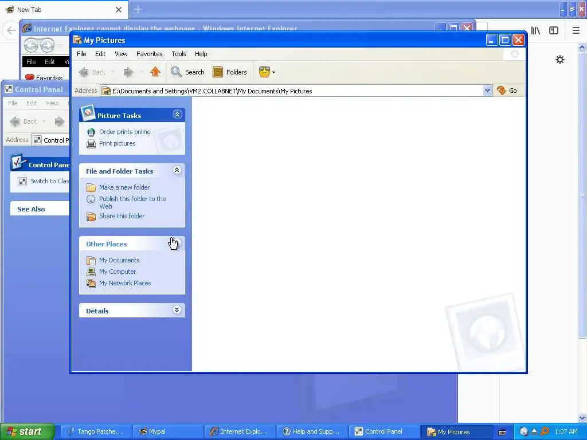Viewport: 587px width, 440px height.
Task: Open the address bar dropdown in My Pictures
Action: (x=487, y=91)
